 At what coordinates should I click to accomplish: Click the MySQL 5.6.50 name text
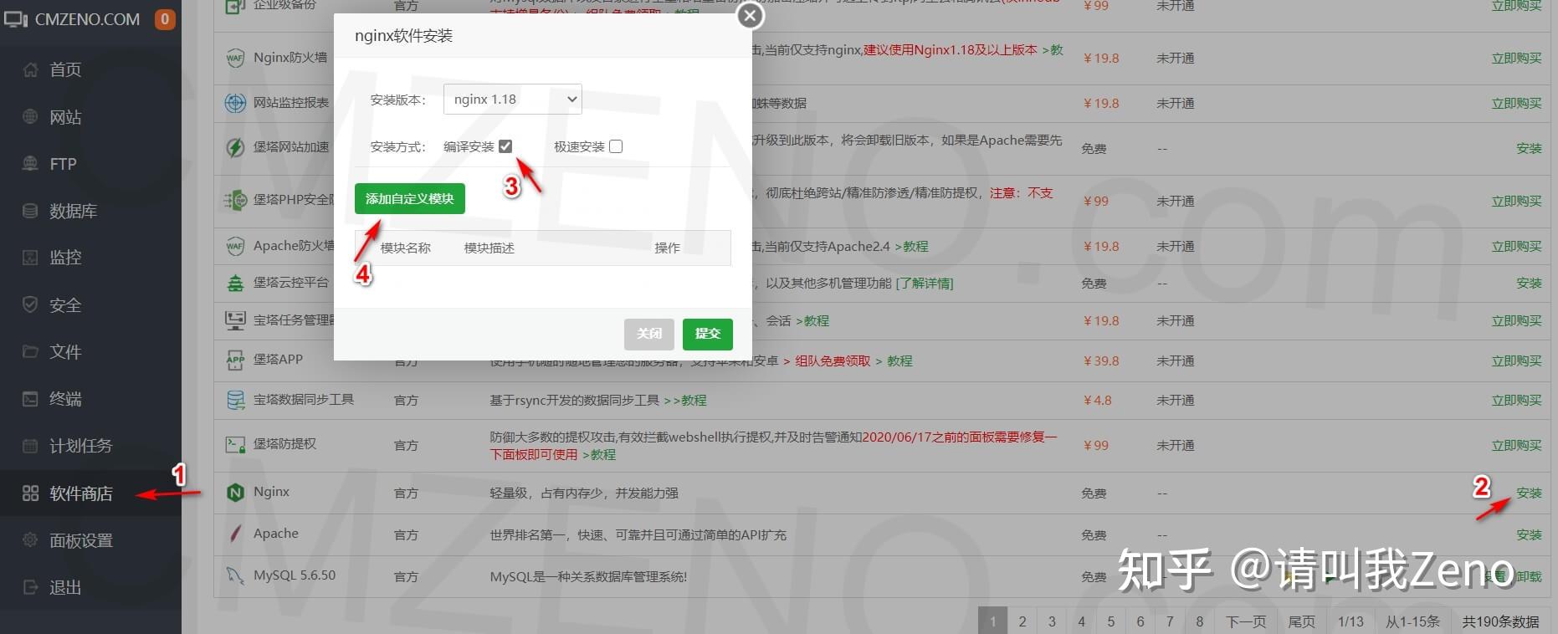click(x=295, y=575)
